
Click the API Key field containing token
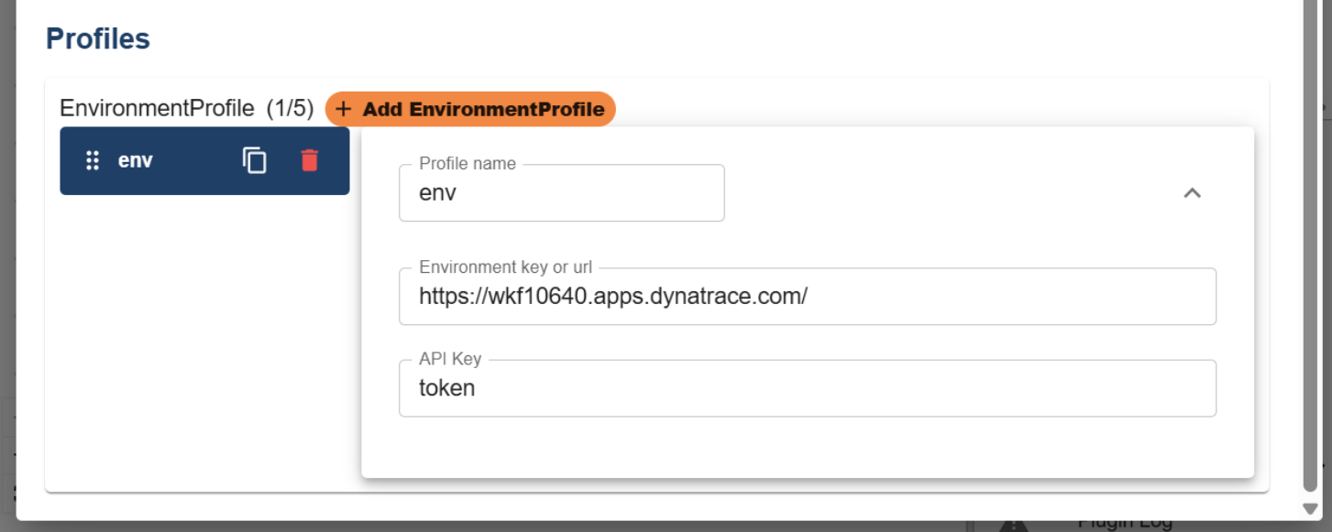pyautogui.click(x=807, y=388)
